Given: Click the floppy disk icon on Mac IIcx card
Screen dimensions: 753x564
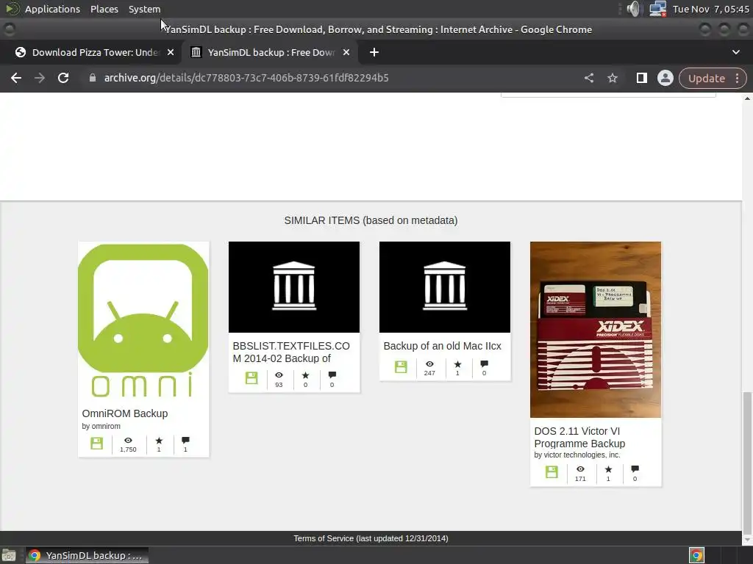Looking at the screenshot, I should 401,367.
